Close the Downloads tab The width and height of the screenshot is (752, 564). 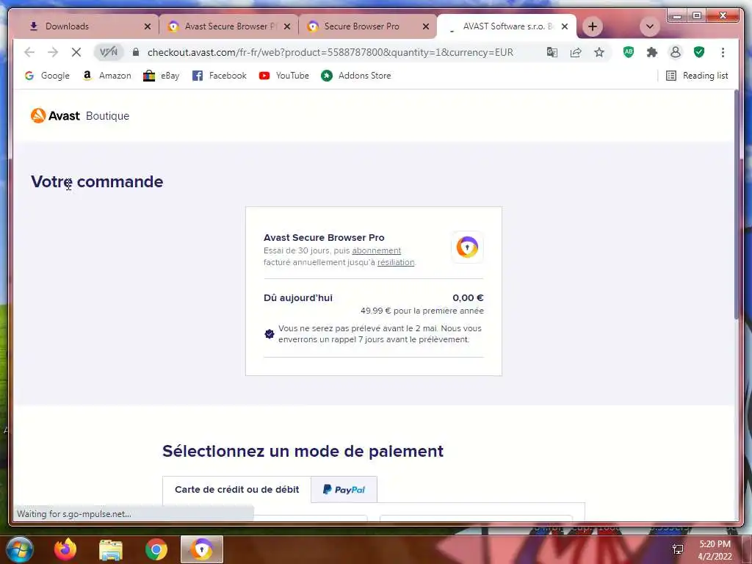pyautogui.click(x=148, y=26)
